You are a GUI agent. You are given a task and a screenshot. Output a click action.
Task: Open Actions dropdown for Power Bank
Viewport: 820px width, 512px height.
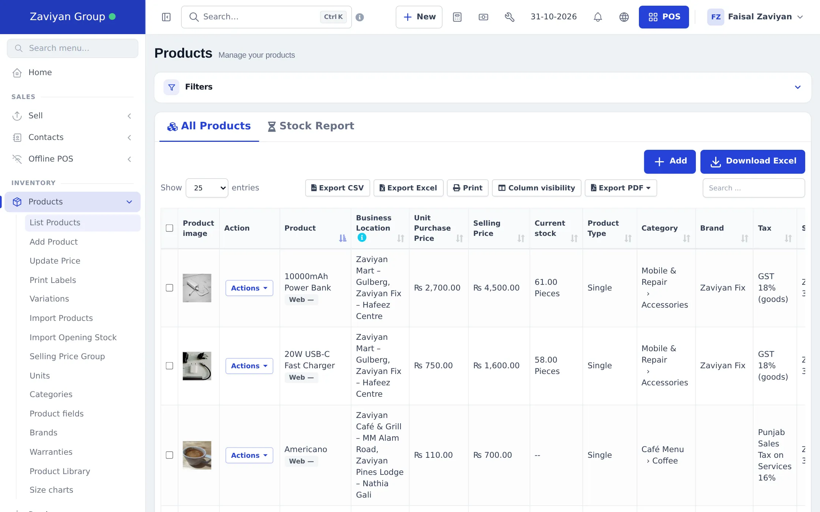pyautogui.click(x=249, y=288)
